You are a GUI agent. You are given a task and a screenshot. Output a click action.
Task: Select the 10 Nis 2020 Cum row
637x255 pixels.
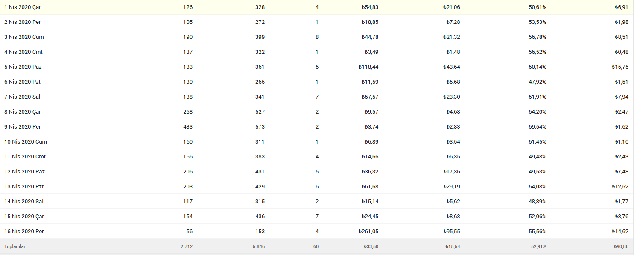tap(317, 142)
